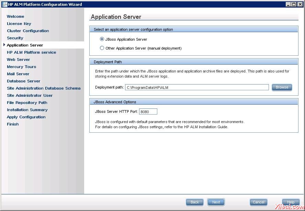Open the Security step

click(x=15, y=38)
